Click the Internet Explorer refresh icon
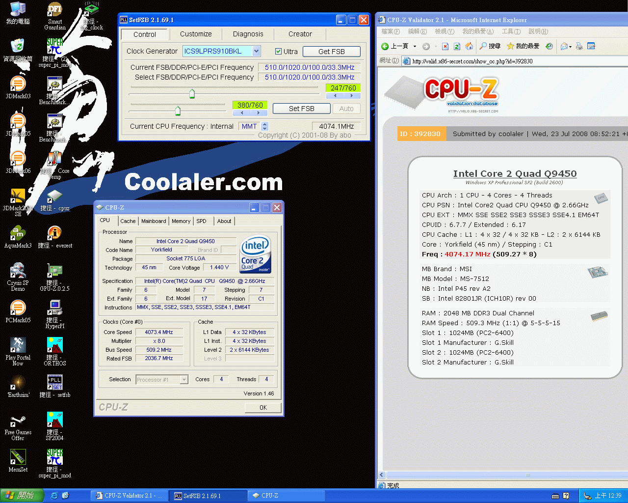This screenshot has height=503, width=628. [457, 46]
